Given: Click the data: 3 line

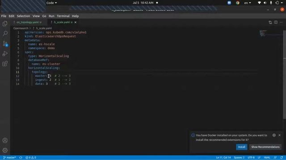Looking at the screenshot, I should 53,84.
